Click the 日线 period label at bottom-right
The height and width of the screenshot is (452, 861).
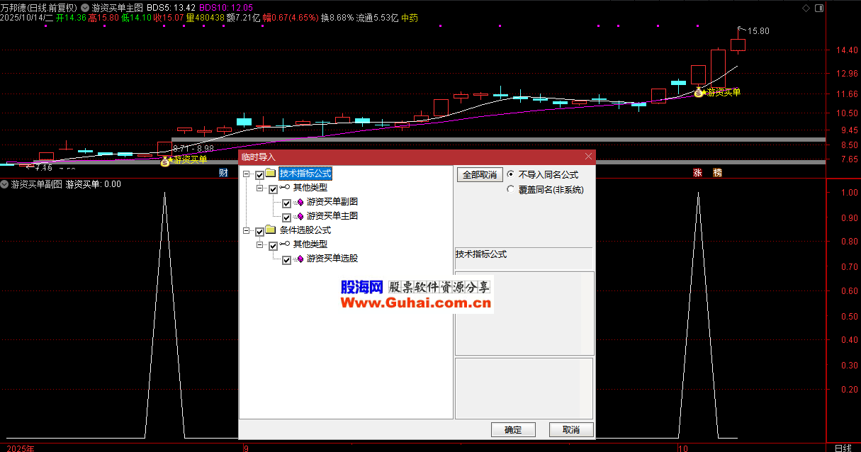click(843, 448)
